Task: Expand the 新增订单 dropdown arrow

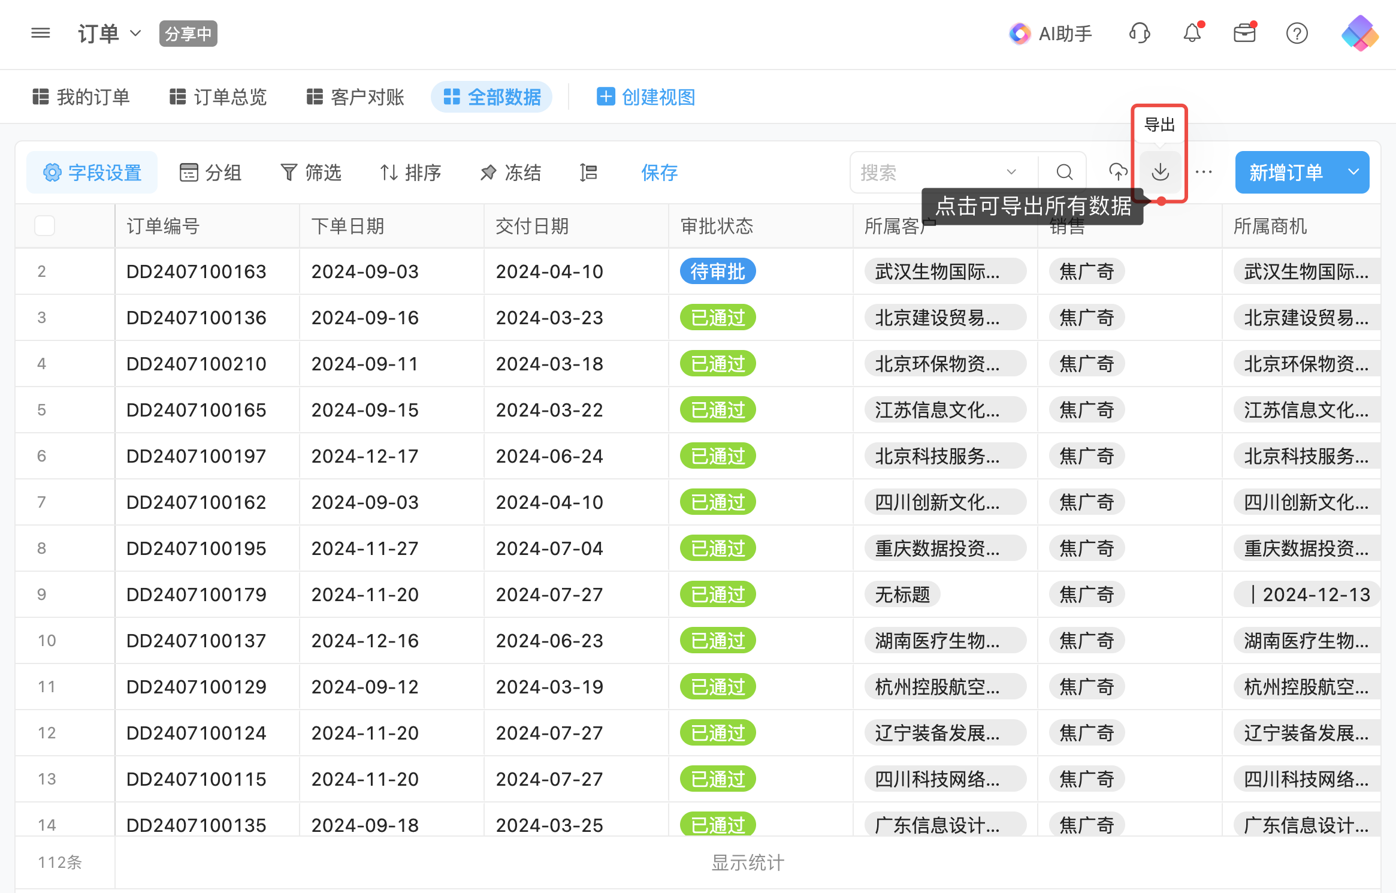Action: click(x=1353, y=172)
